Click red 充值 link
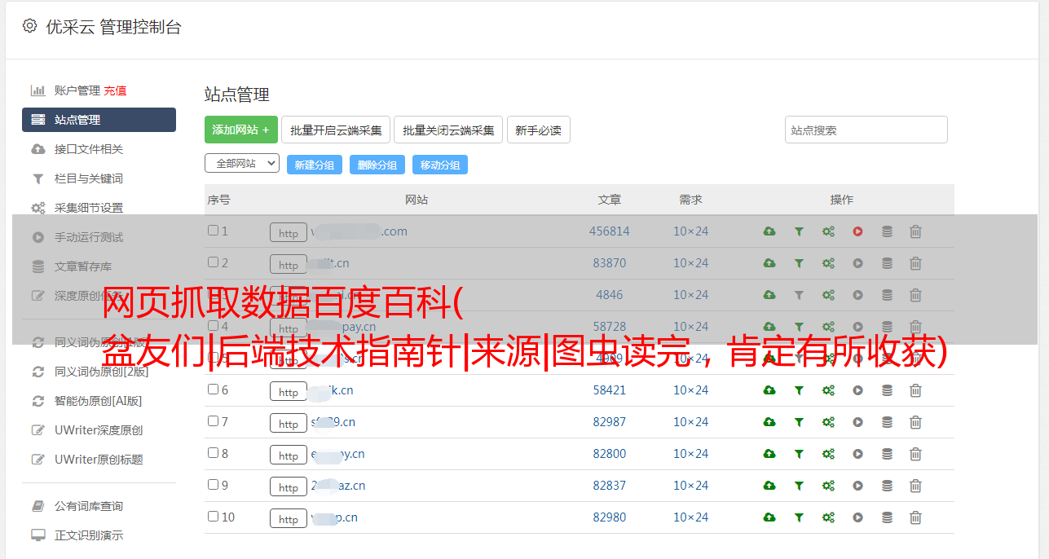1049x559 pixels. coord(115,90)
